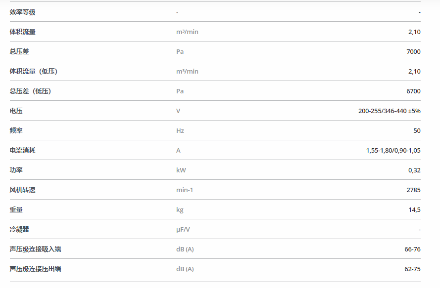The height and width of the screenshot is (288, 440).
Task: Select the 风机转速 value 2785
Action: click(x=413, y=190)
